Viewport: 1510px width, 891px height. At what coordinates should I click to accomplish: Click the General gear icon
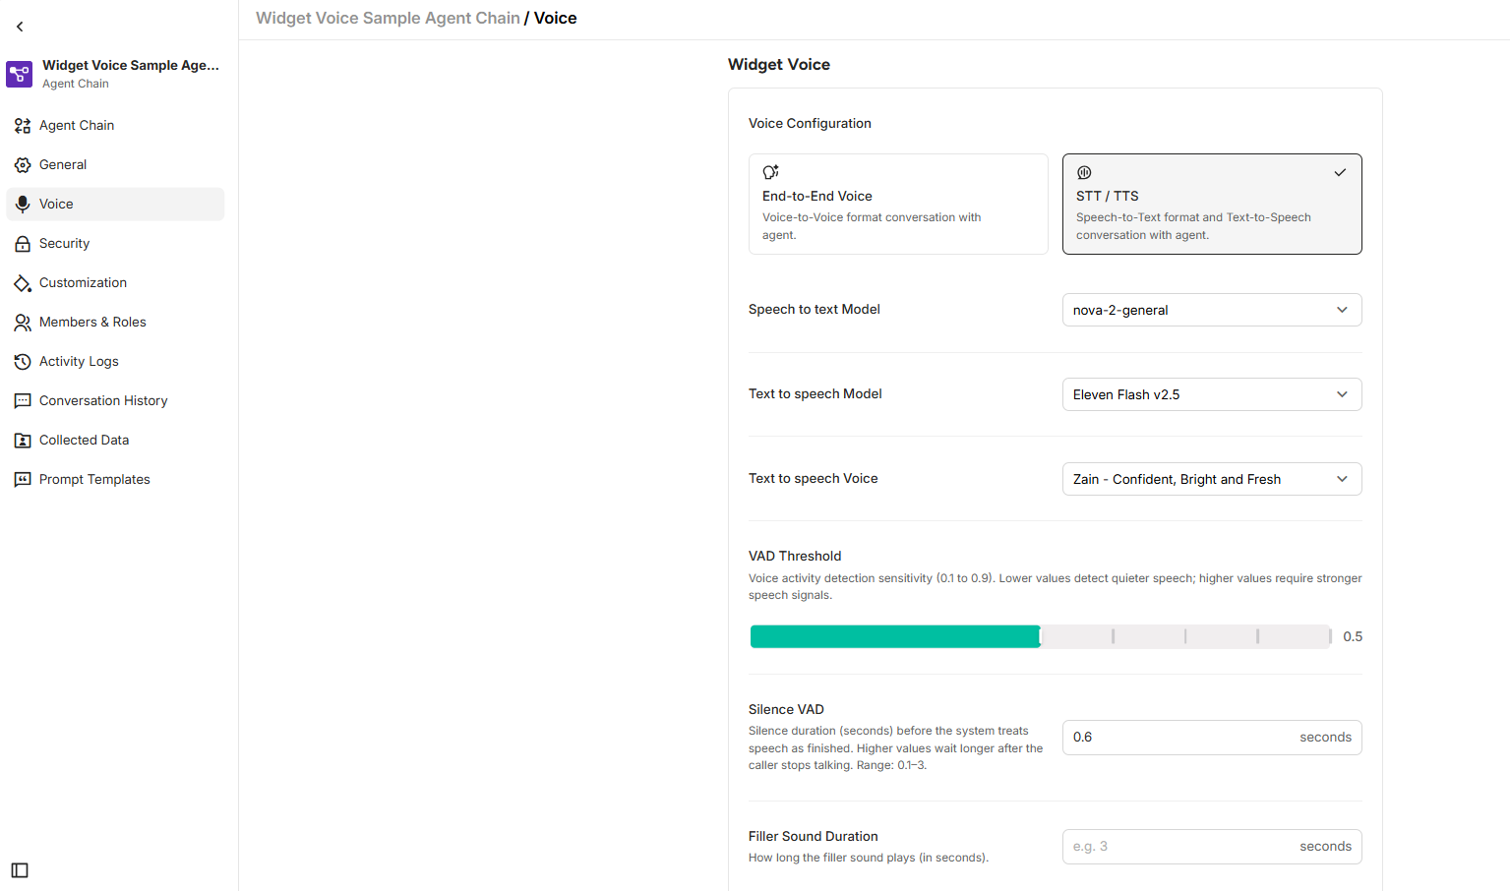click(23, 165)
